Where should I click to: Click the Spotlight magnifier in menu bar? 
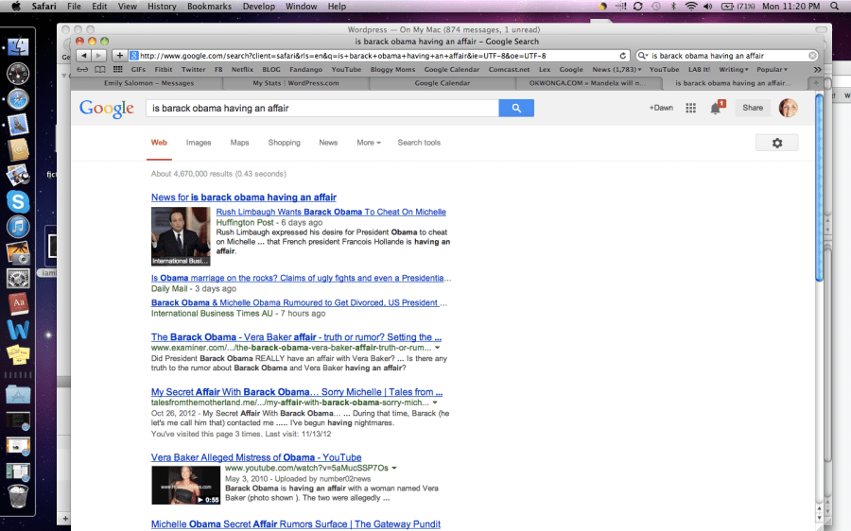(841, 7)
